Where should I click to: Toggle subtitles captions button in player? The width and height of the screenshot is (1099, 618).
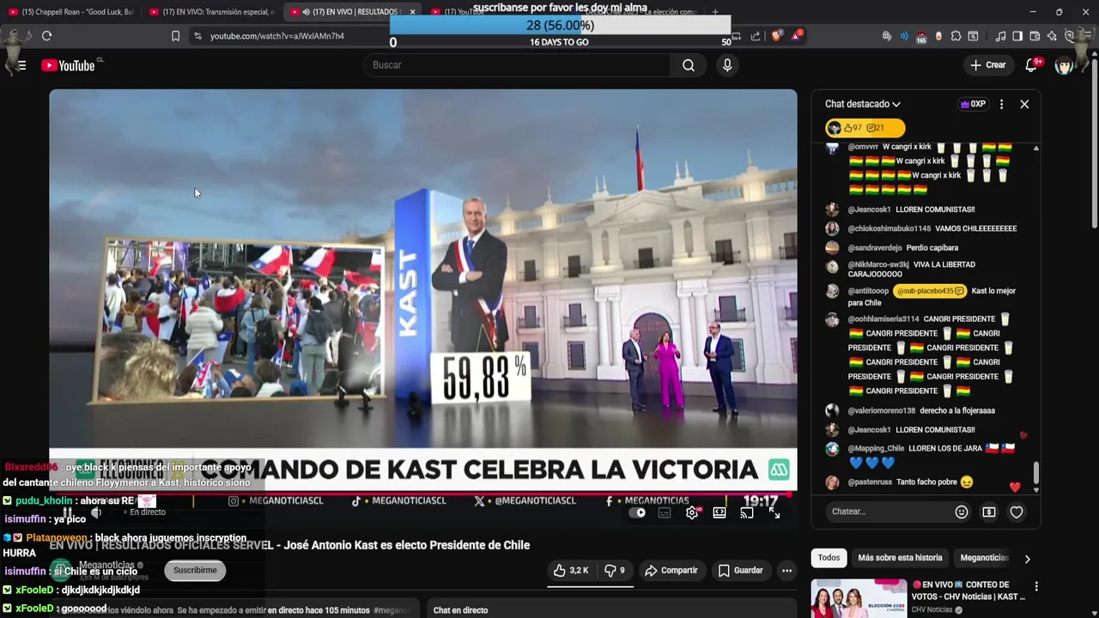[x=665, y=512]
